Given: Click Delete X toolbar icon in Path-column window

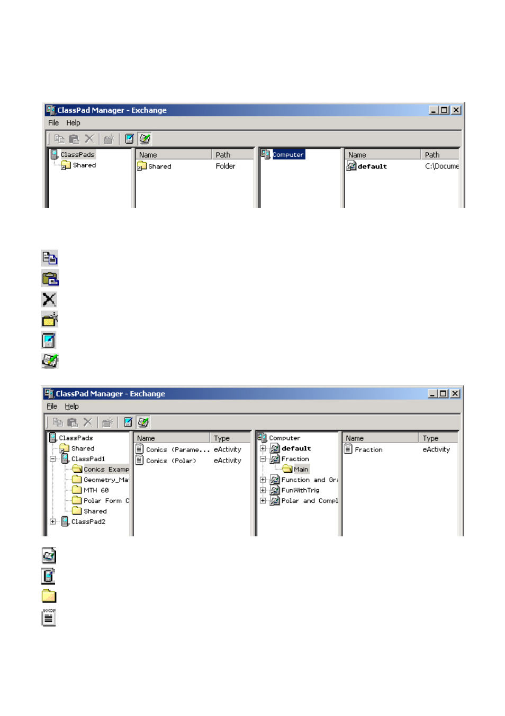Looking at the screenshot, I should tap(89, 139).
